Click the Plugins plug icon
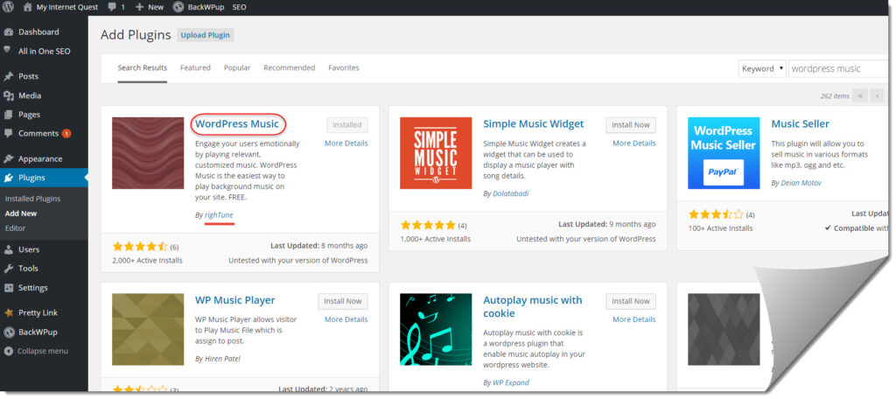Screen dimensions: 896x399 click(9, 178)
